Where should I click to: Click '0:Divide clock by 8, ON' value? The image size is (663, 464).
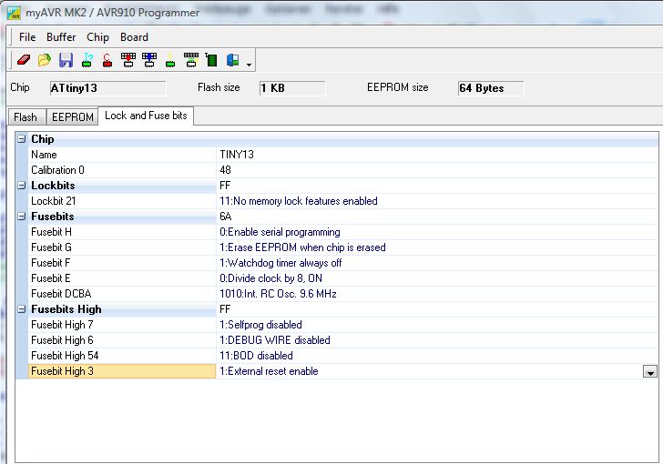[271, 278]
